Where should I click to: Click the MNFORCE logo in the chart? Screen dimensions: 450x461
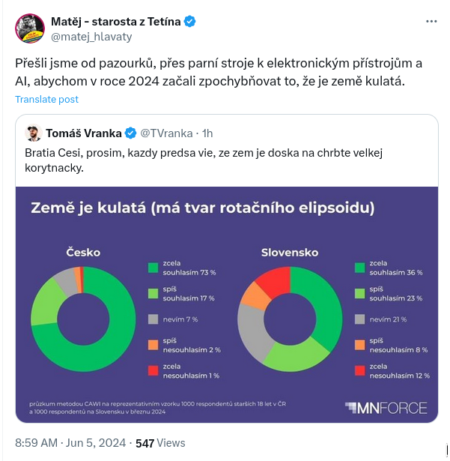pos(386,408)
